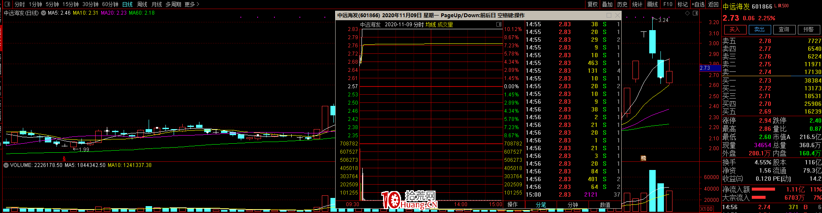Click the panel toggle icon next to the diamond
Image resolution: width=822 pixels, height=213 pixels.
pos(695,13)
